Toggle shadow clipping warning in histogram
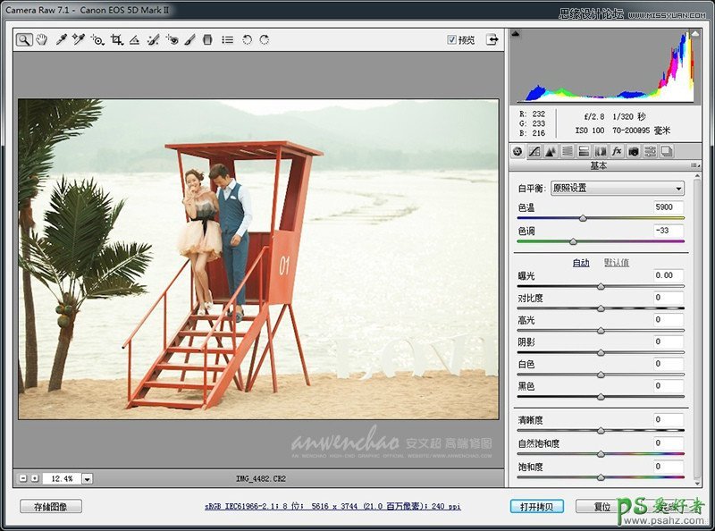The width and height of the screenshot is (715, 531). tap(515, 35)
